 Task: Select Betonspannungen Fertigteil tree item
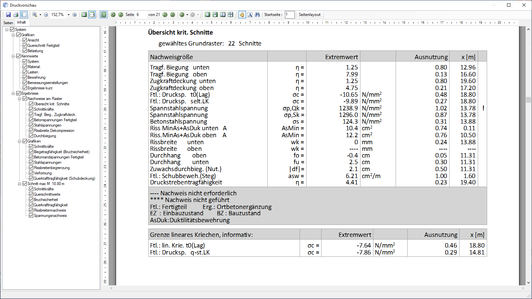pos(55,120)
